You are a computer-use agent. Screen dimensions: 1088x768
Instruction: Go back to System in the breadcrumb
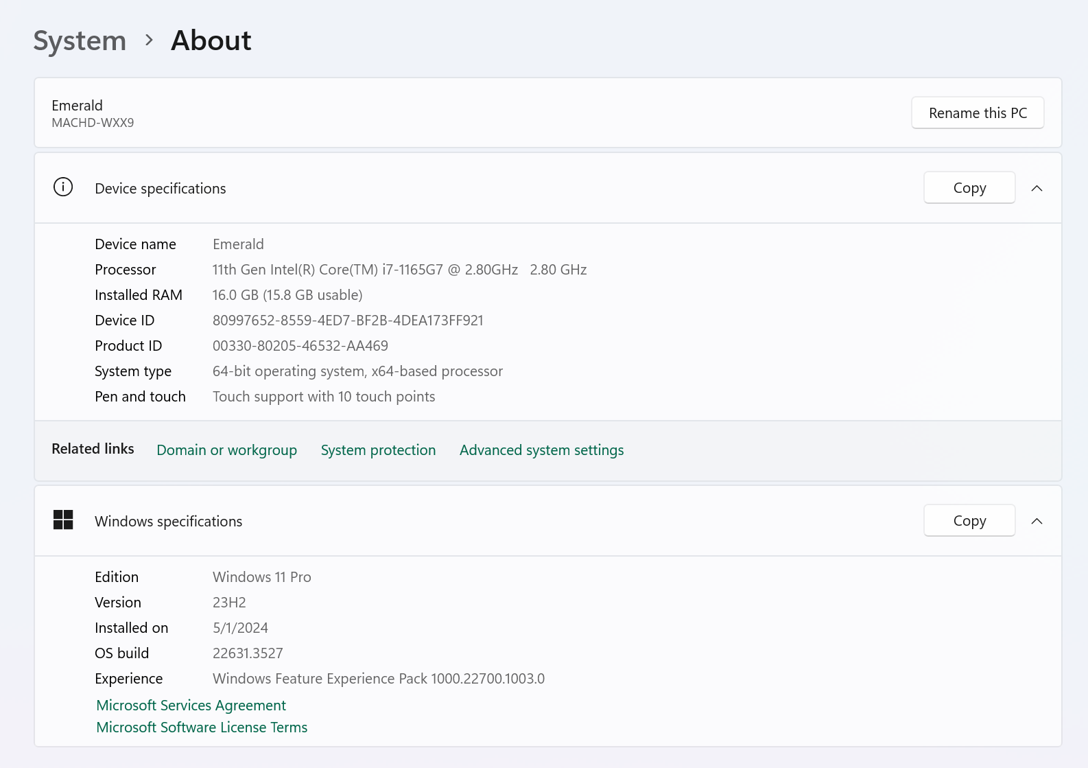click(80, 40)
